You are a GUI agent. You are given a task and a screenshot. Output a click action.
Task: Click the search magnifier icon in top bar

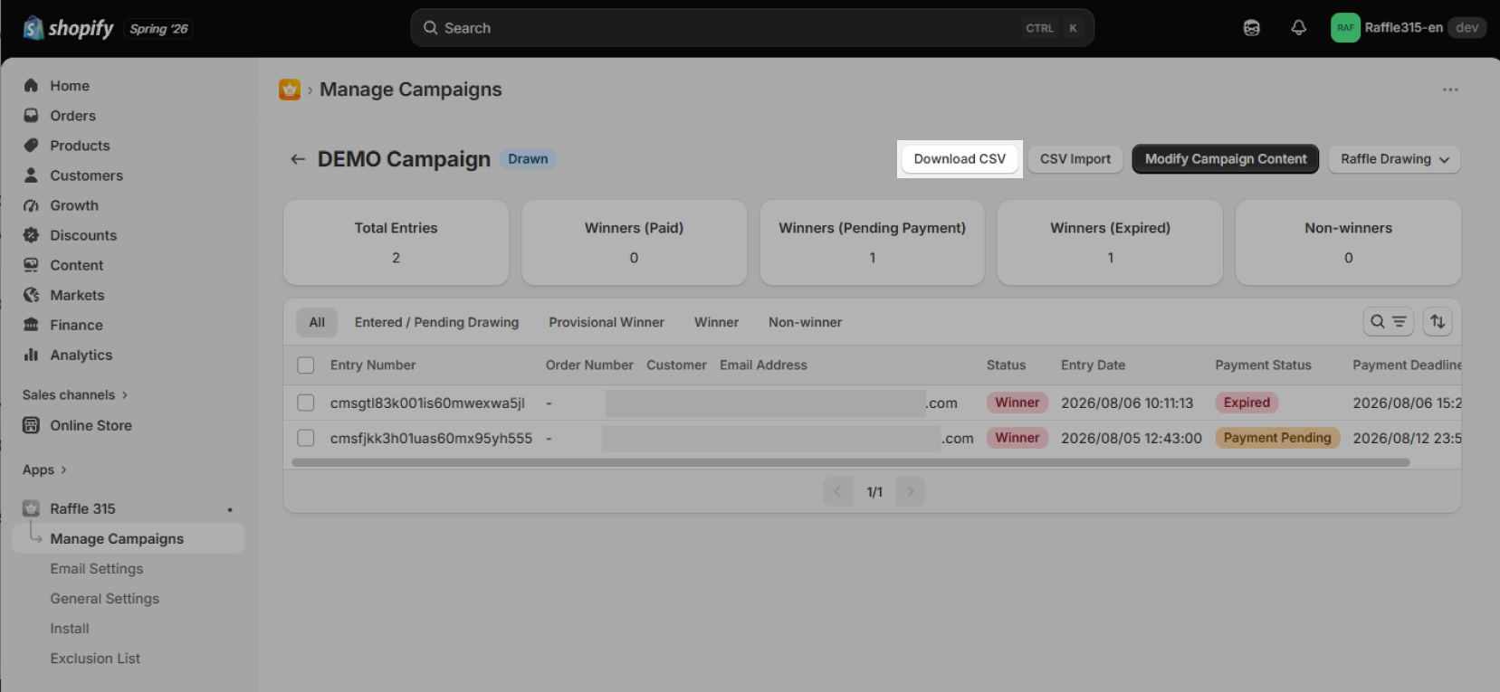coord(431,28)
